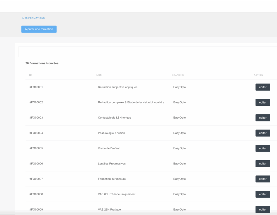Screen dimensions: 277x215
Task: Click the empty search field above the list
Action: [147, 52]
